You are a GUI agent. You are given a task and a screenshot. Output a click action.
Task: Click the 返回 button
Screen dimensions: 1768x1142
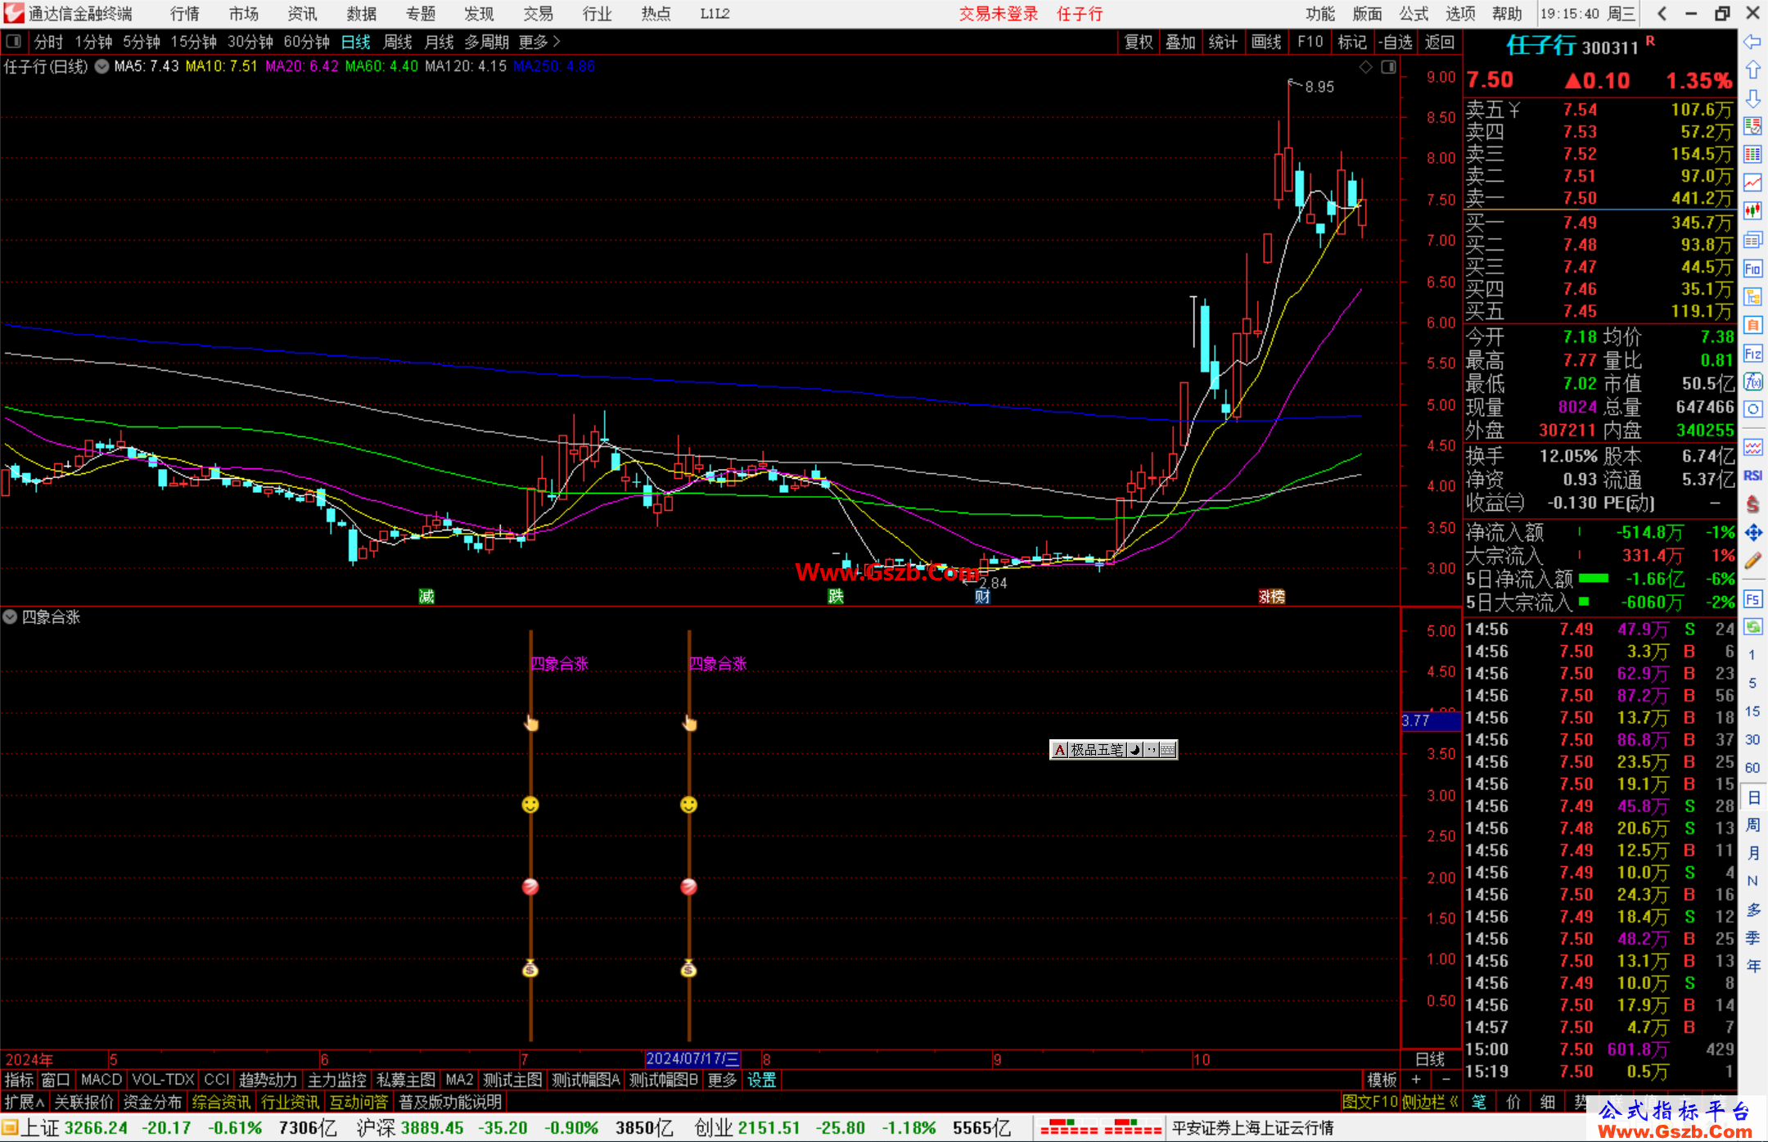pyautogui.click(x=1440, y=42)
